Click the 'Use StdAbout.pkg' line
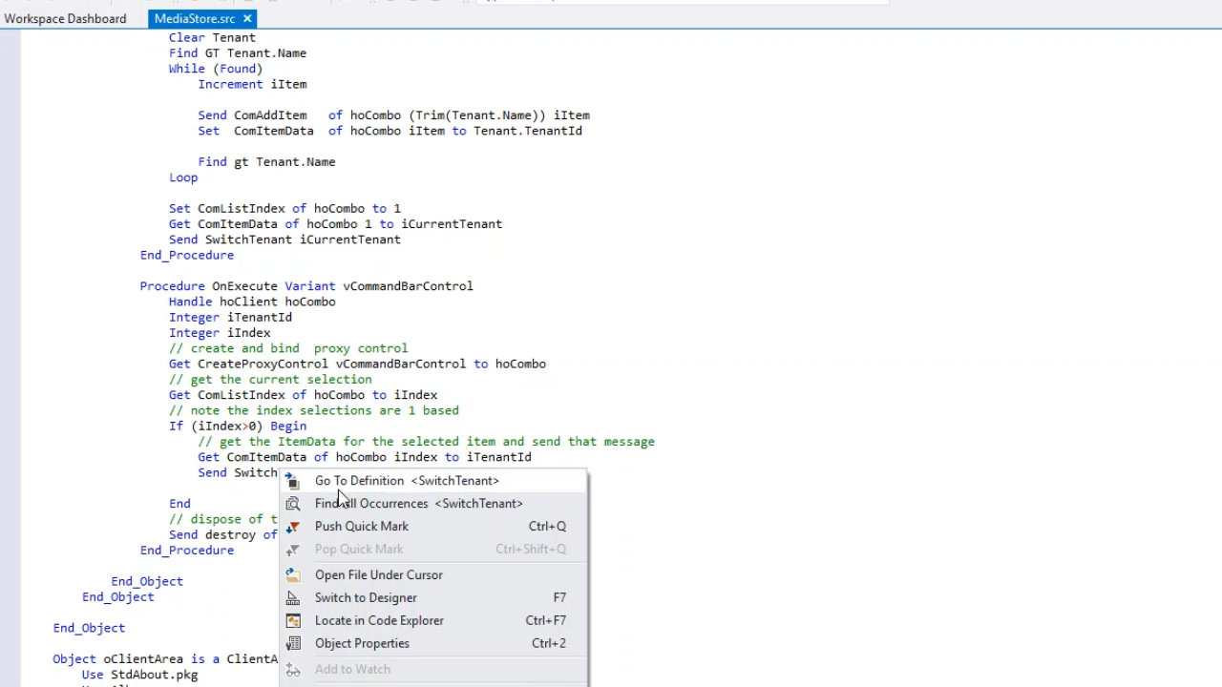The width and height of the screenshot is (1222, 687). tap(139, 675)
